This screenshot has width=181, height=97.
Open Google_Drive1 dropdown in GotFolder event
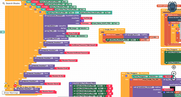[110, 30]
